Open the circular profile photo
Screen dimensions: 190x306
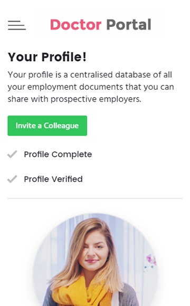[x=95, y=260]
